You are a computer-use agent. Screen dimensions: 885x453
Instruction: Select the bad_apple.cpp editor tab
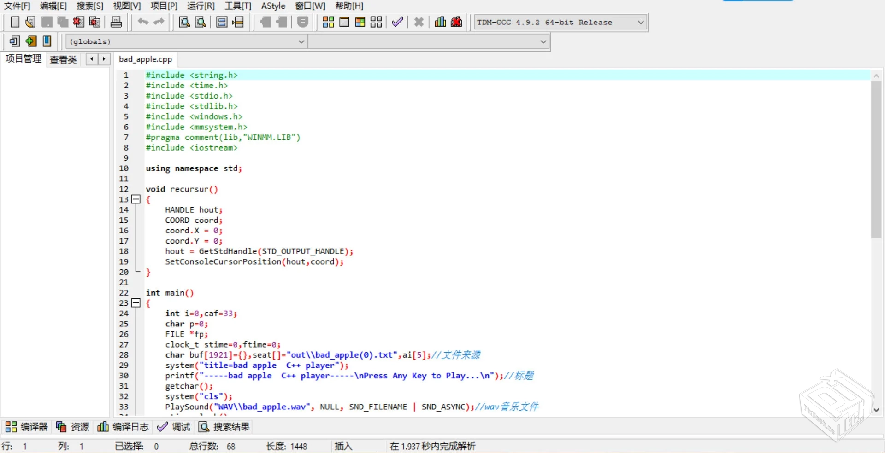pyautogui.click(x=145, y=59)
